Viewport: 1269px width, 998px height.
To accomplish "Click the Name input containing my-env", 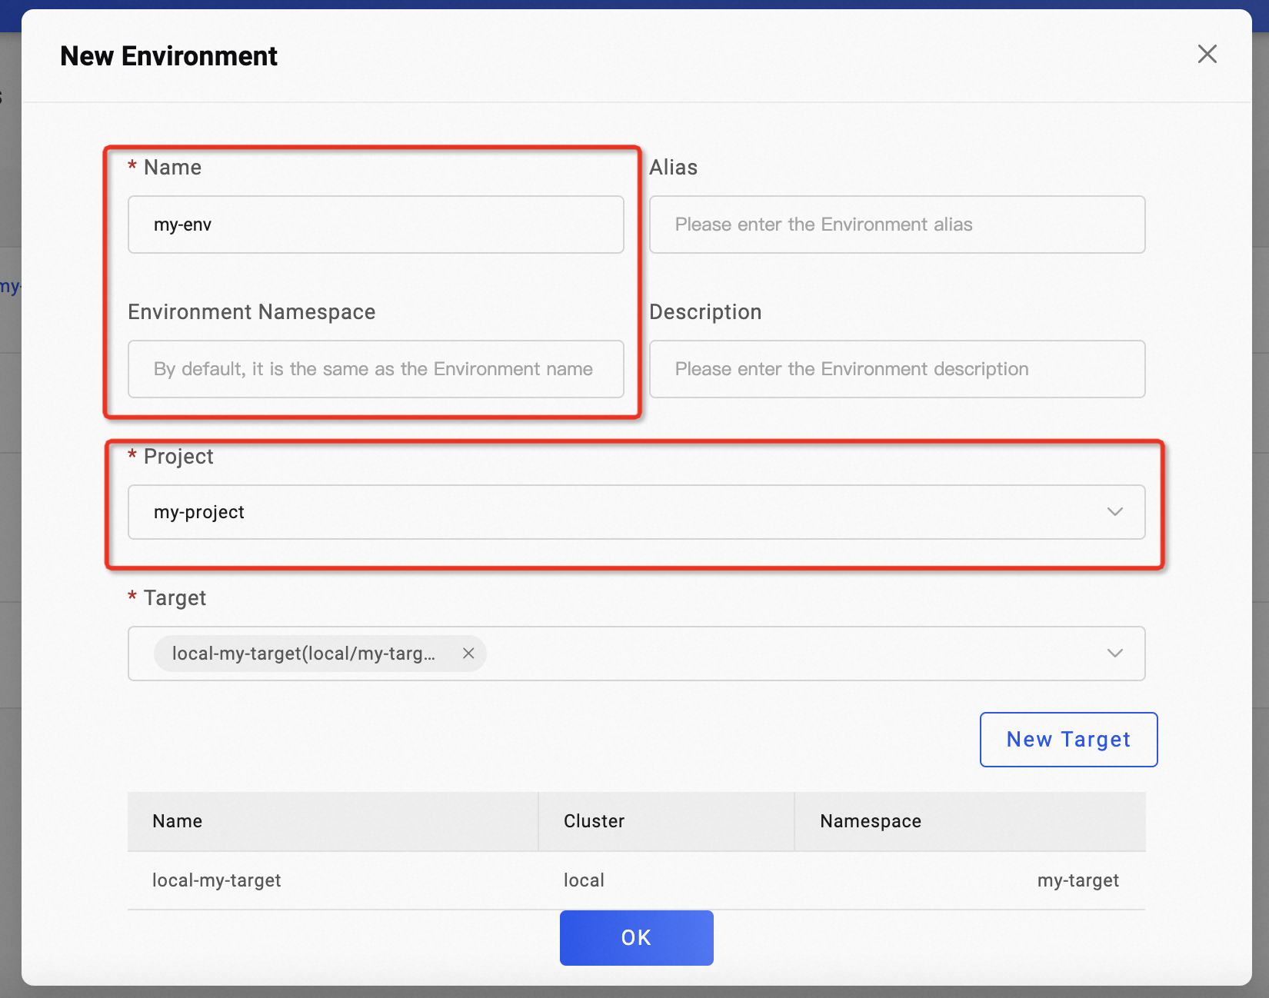I will 375,225.
